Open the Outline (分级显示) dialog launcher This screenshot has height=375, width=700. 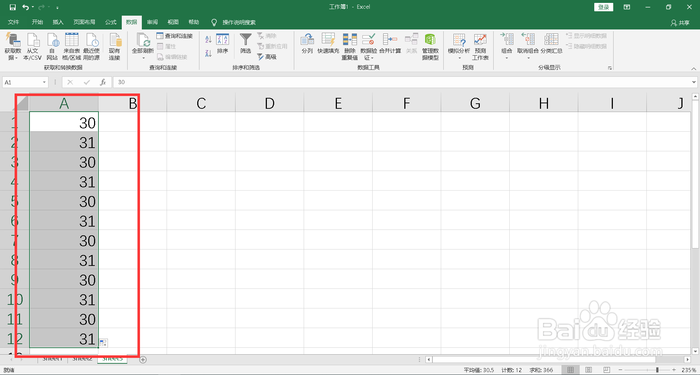click(610, 68)
